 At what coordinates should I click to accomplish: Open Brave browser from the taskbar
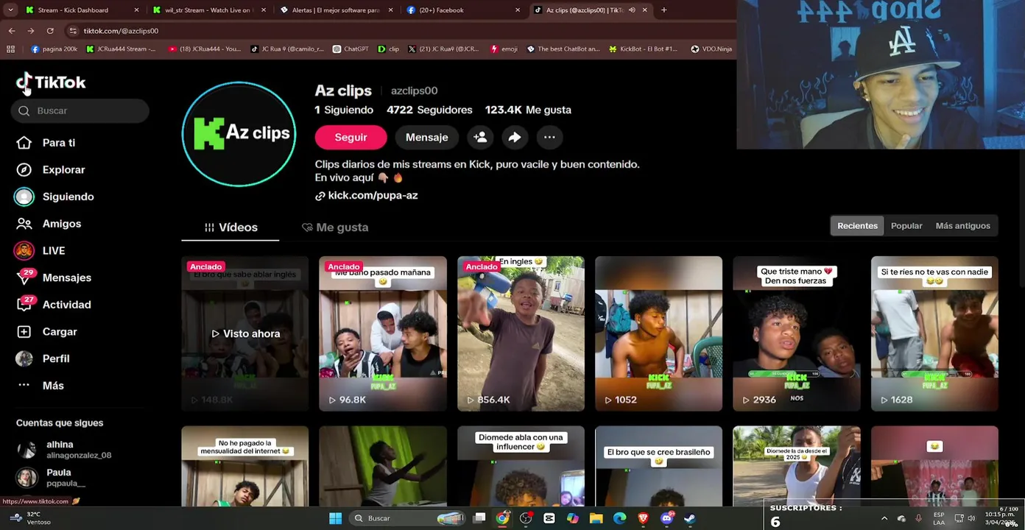tap(643, 518)
